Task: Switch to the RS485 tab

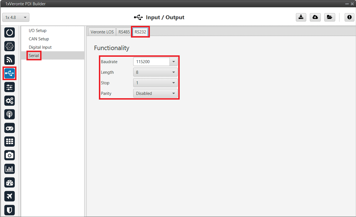Action: pos(124,32)
